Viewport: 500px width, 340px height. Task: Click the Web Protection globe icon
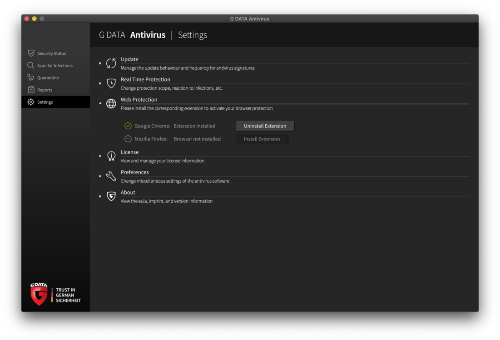[x=111, y=104]
